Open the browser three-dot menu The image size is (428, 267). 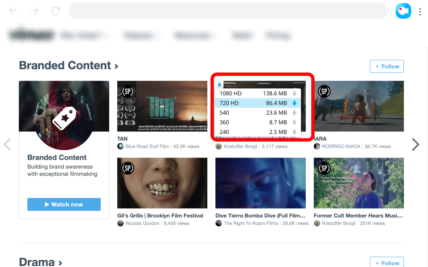420,11
